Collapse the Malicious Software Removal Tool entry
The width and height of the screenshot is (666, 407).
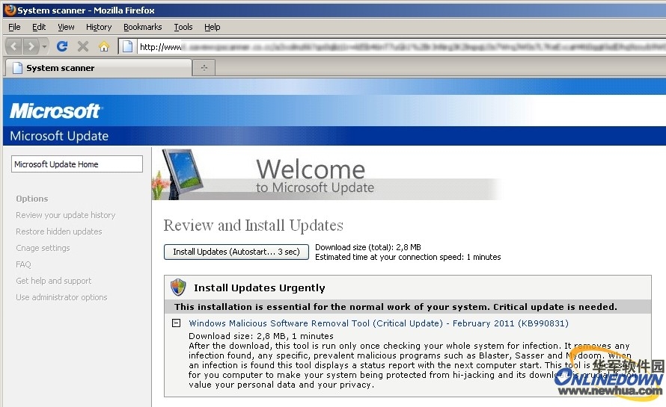(x=177, y=323)
